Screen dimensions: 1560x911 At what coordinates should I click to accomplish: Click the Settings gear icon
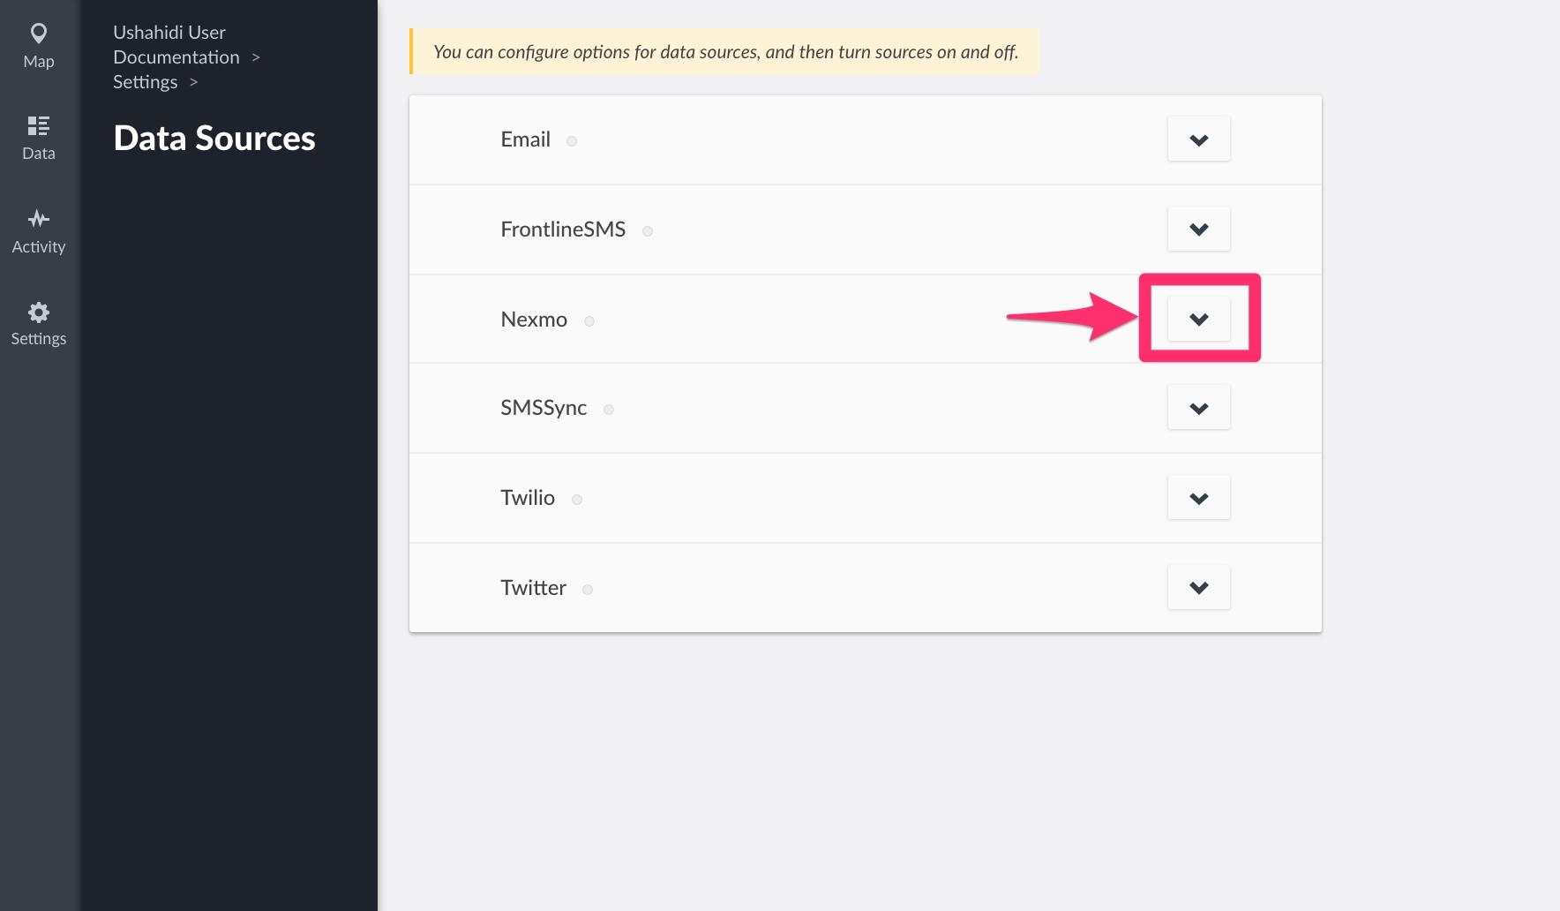point(39,312)
